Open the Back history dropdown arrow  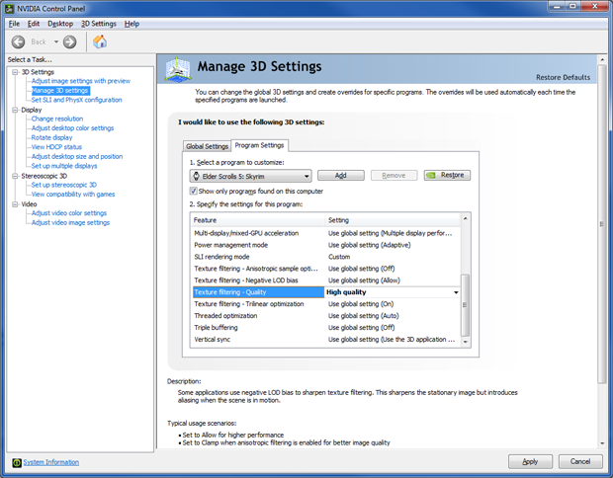point(56,41)
